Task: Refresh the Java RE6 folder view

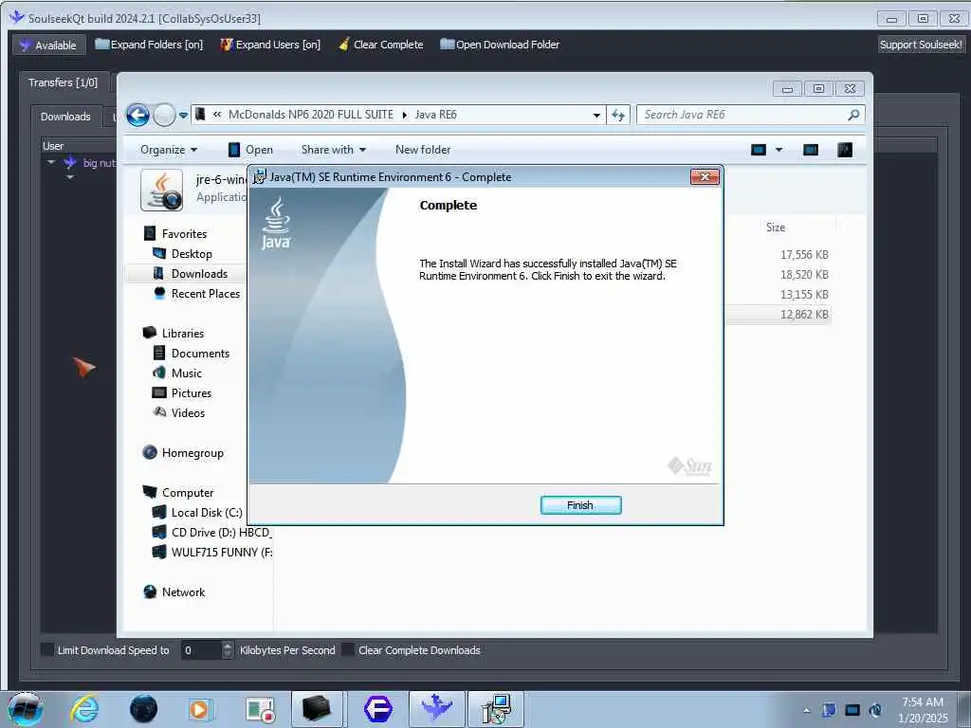Action: click(x=618, y=115)
